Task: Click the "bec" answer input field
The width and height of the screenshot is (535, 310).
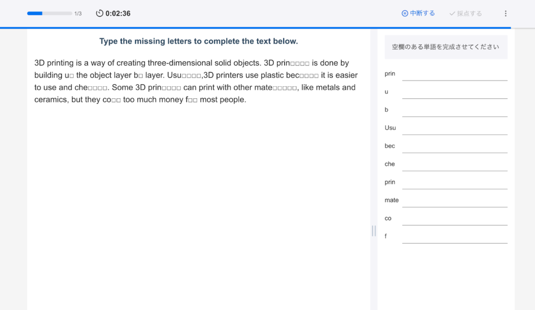Action: click(455, 146)
